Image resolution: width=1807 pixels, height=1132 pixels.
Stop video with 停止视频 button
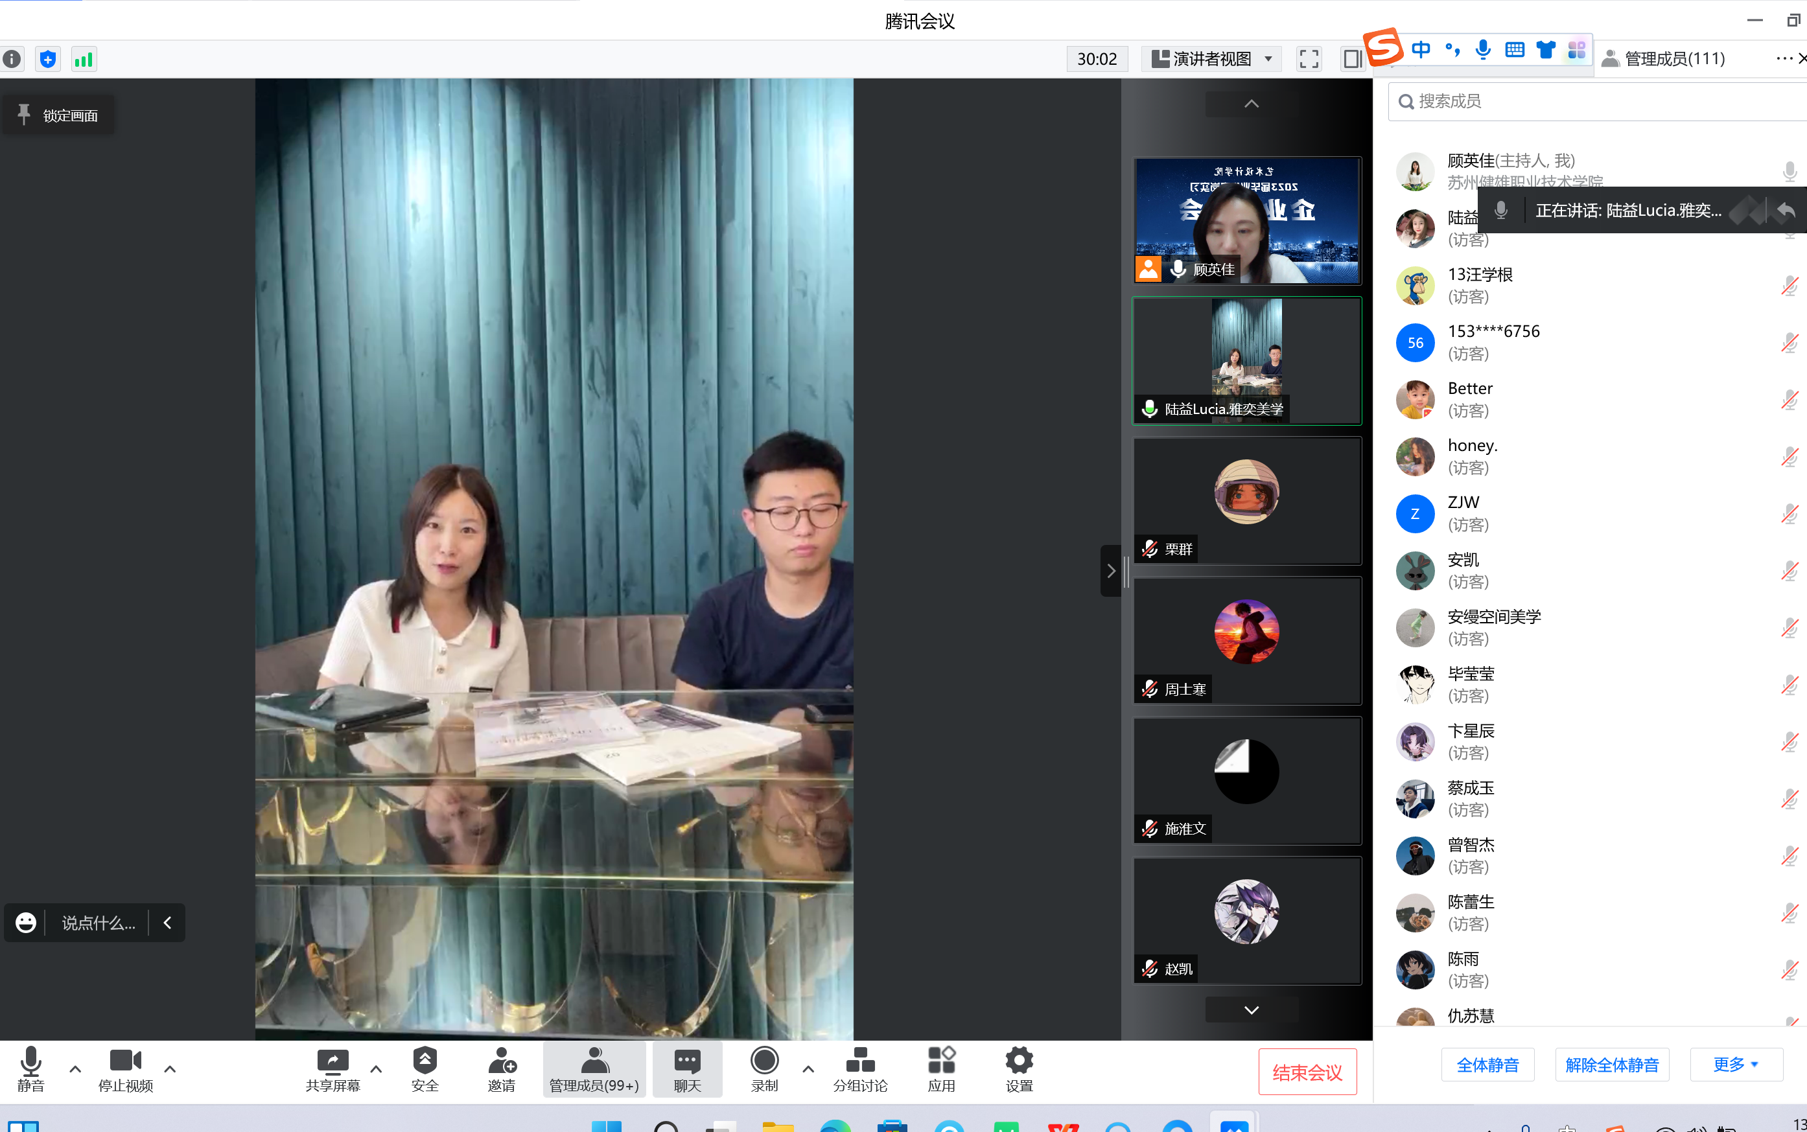tap(125, 1068)
